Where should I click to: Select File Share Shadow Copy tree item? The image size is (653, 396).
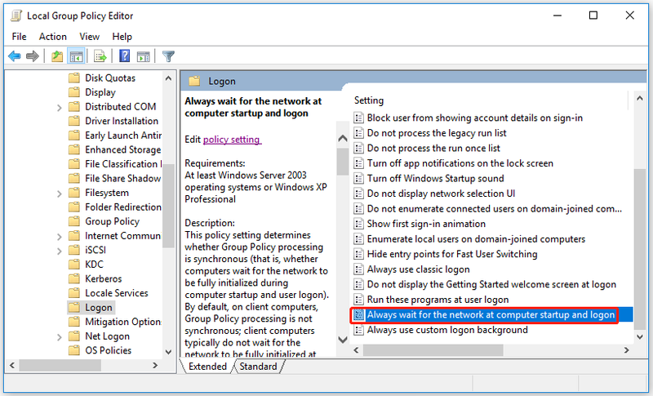[123, 178]
